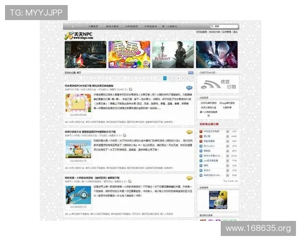301x241 pixels.
Task: Select page 1 in pagination
Action: pyautogui.click(x=165, y=78)
